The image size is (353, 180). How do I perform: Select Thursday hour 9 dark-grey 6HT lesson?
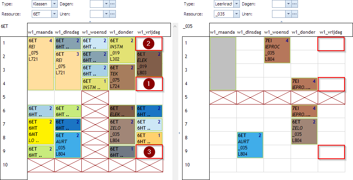point(122,152)
